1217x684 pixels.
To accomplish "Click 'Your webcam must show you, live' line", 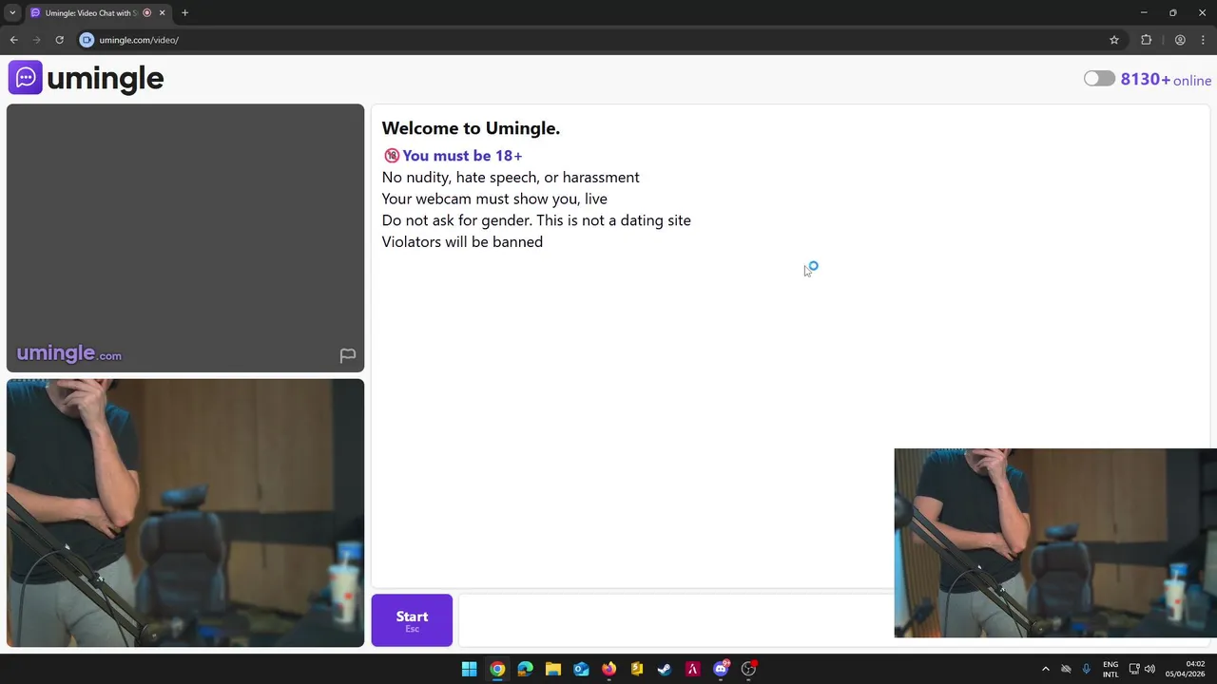I will pyautogui.click(x=494, y=199).
